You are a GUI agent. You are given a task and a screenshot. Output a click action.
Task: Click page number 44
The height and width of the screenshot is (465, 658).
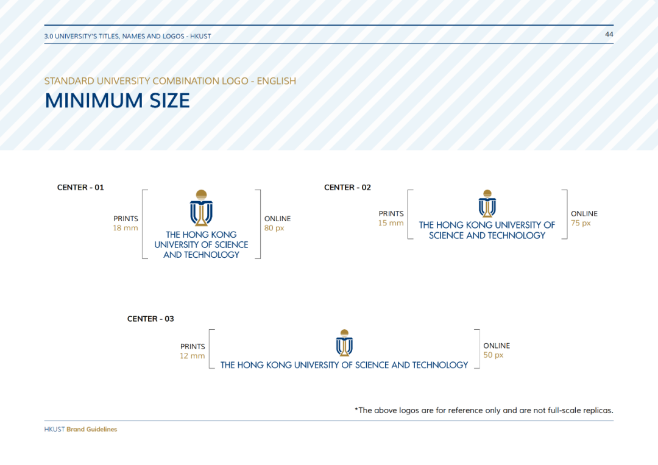(x=609, y=34)
